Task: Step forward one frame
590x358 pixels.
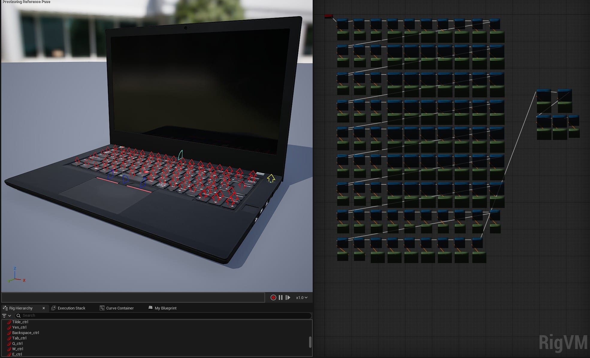Action: 288,297
